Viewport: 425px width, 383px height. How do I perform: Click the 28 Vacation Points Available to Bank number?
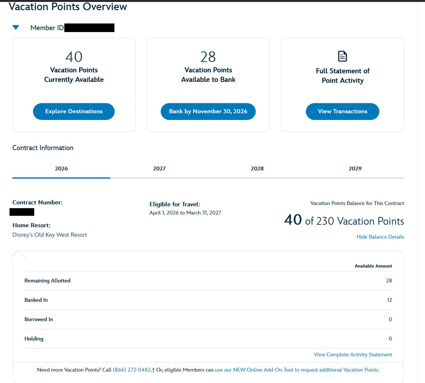208,57
